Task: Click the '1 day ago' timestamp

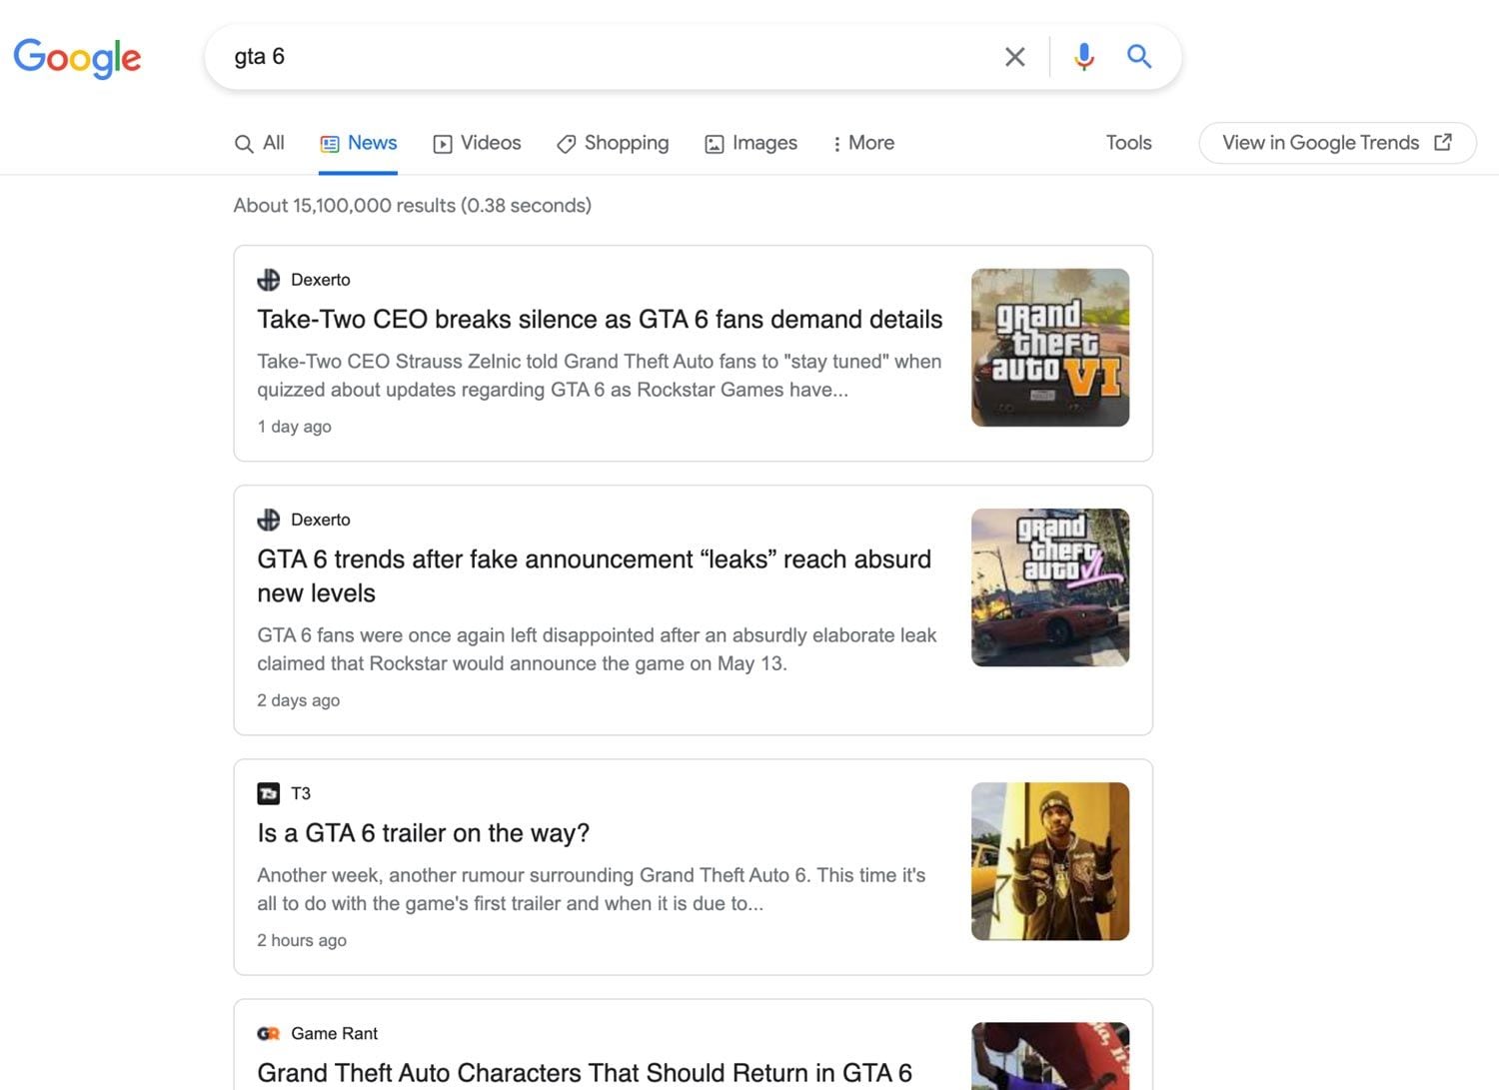Action: click(x=294, y=427)
